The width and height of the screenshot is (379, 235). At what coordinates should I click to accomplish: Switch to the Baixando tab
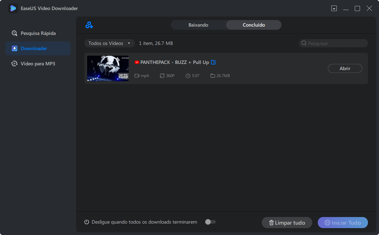point(198,25)
